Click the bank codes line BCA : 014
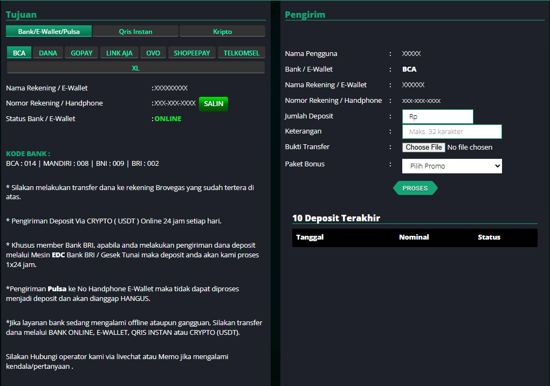Image resolution: width=550 pixels, height=386 pixels. coord(82,164)
